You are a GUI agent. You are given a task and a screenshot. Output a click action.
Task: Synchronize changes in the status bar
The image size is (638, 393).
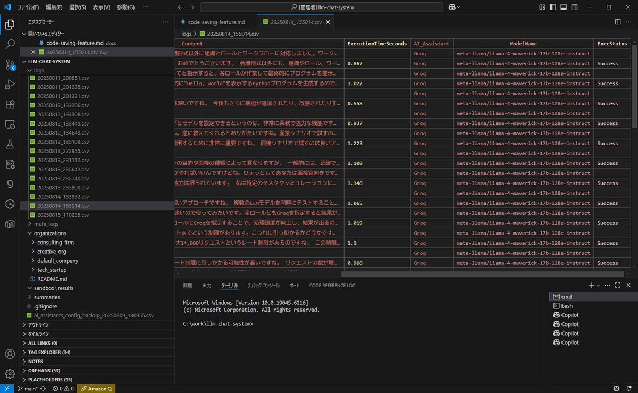point(43,388)
